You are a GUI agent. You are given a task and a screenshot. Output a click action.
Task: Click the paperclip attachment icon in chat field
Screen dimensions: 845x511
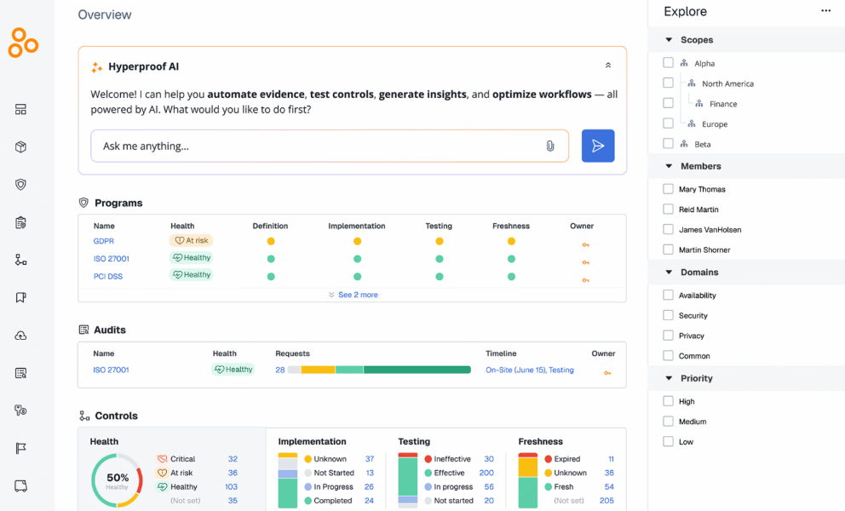549,145
